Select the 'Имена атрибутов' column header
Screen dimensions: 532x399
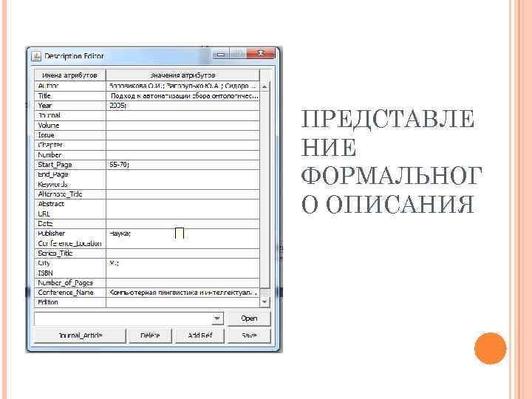pos(70,75)
